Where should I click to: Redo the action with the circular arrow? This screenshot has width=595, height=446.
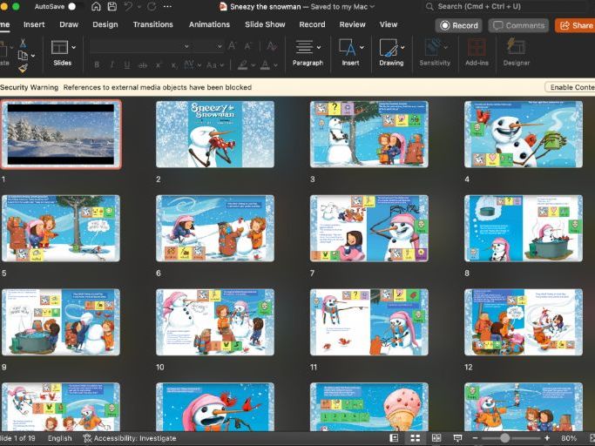click(152, 6)
